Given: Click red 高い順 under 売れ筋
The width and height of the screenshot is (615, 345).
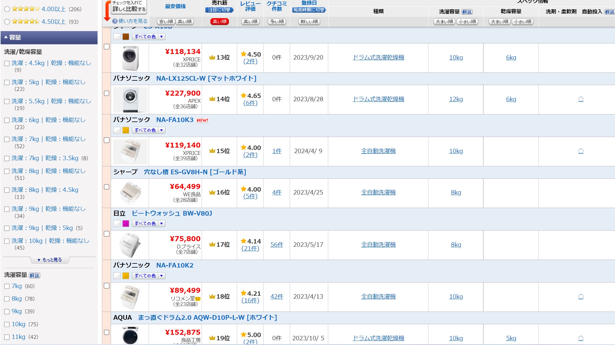Looking at the screenshot, I should [x=219, y=22].
